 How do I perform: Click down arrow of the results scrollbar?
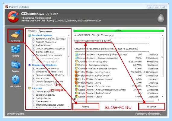(162, 97)
